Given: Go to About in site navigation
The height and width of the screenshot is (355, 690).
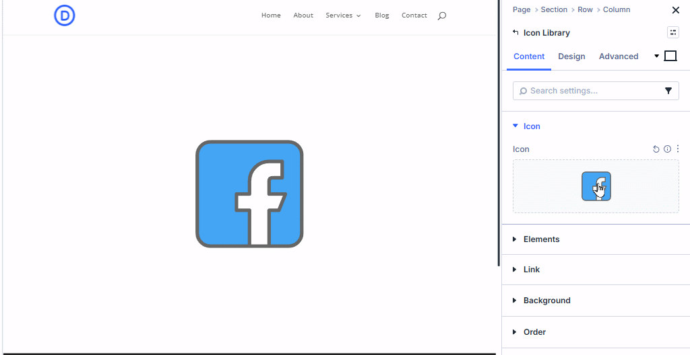Looking at the screenshot, I should pyautogui.click(x=303, y=15).
